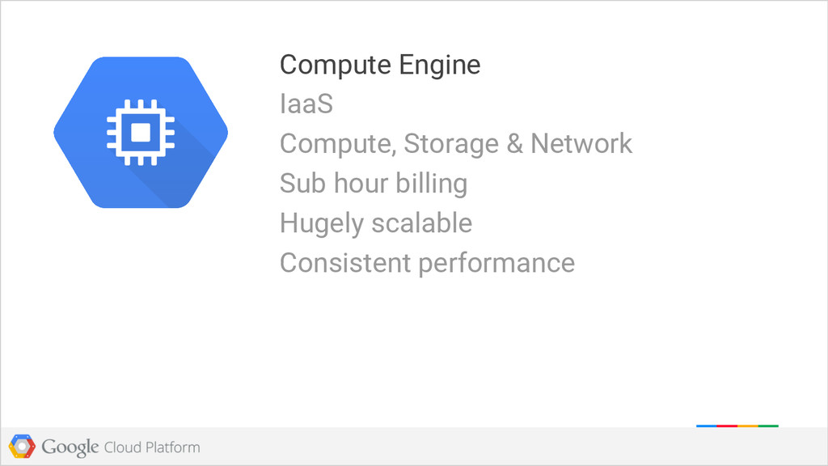Select the 'Hugely scalable' line

pyautogui.click(x=375, y=222)
